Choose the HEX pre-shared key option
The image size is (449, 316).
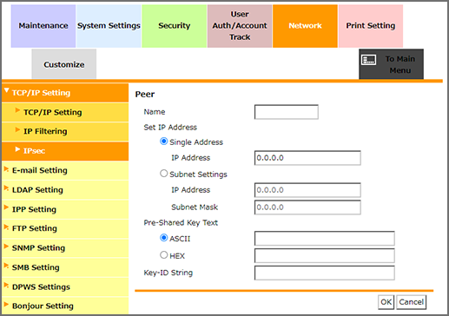(164, 255)
